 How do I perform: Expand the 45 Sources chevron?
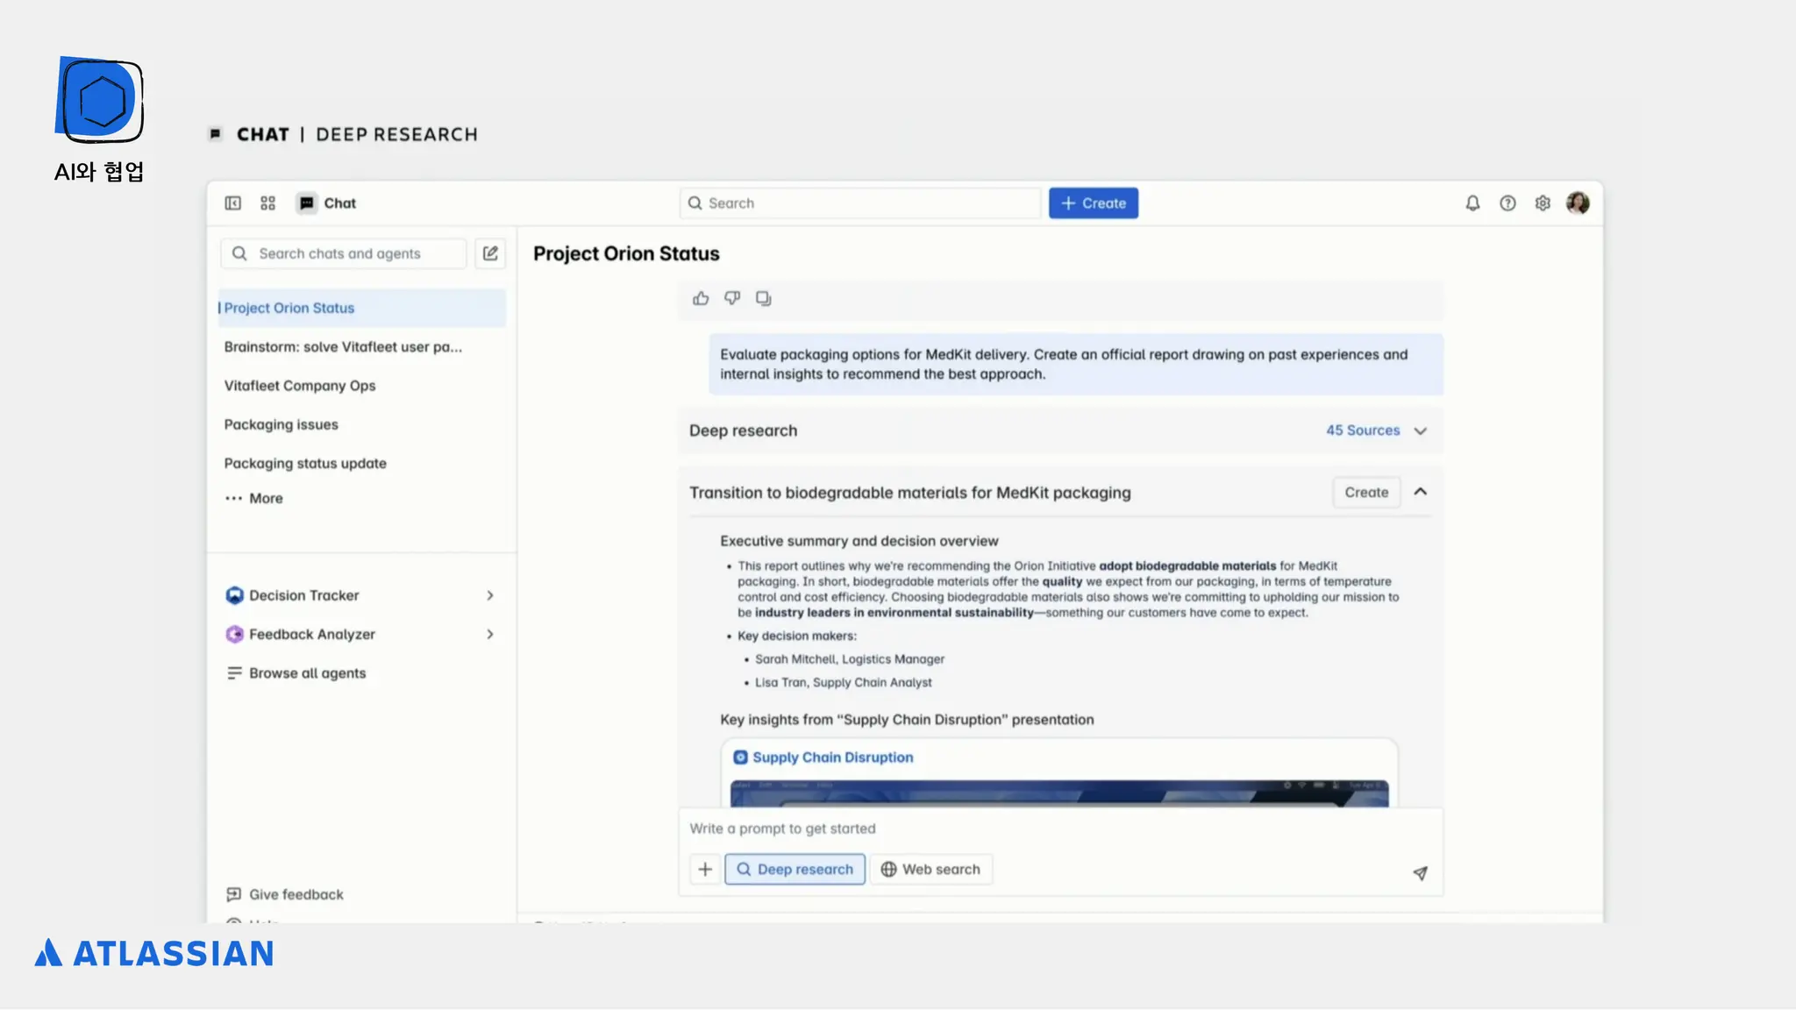click(x=1421, y=431)
